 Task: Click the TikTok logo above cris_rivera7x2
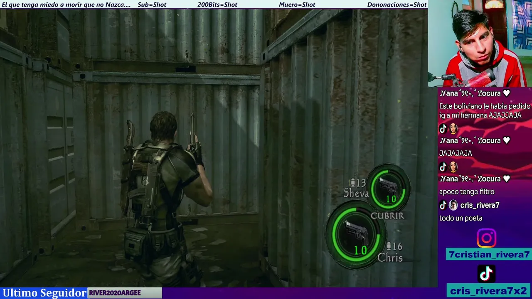[486, 274]
